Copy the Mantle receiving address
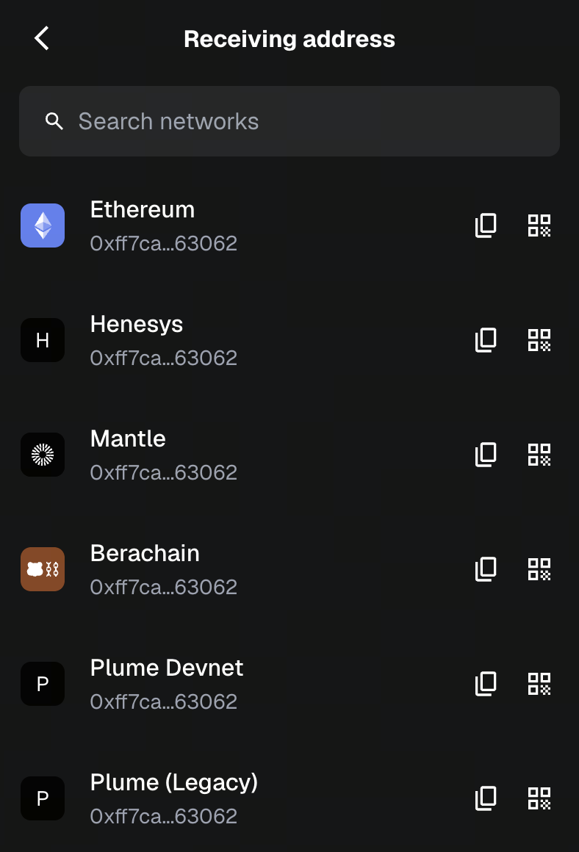This screenshot has width=579, height=852. click(x=486, y=455)
